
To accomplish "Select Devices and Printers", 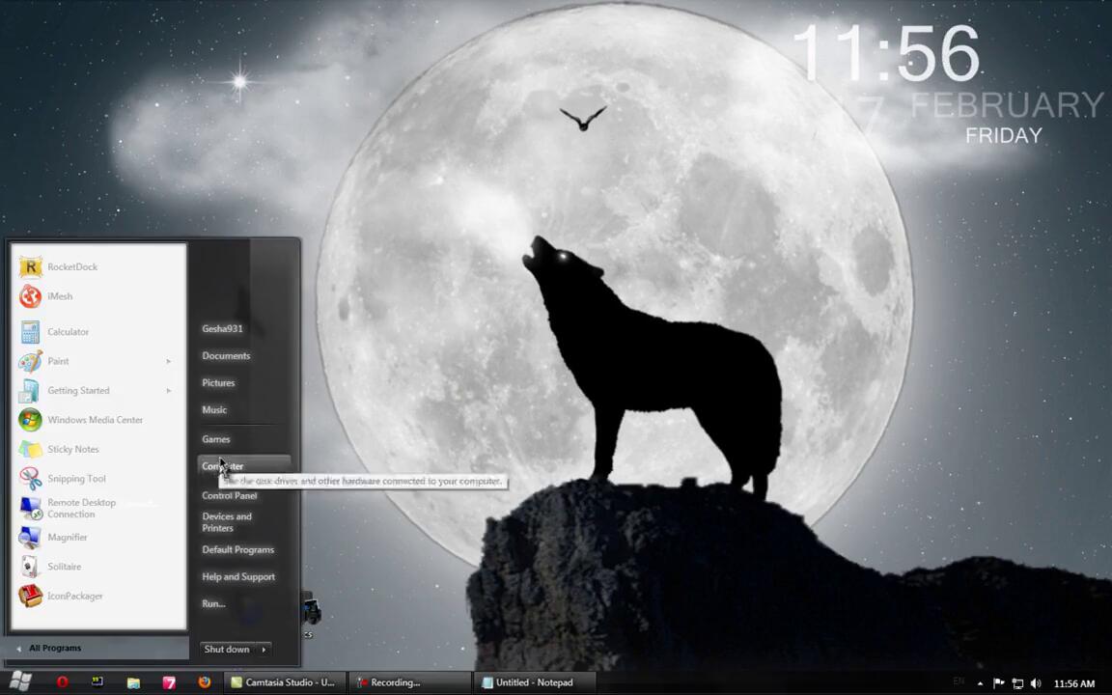I will (227, 522).
